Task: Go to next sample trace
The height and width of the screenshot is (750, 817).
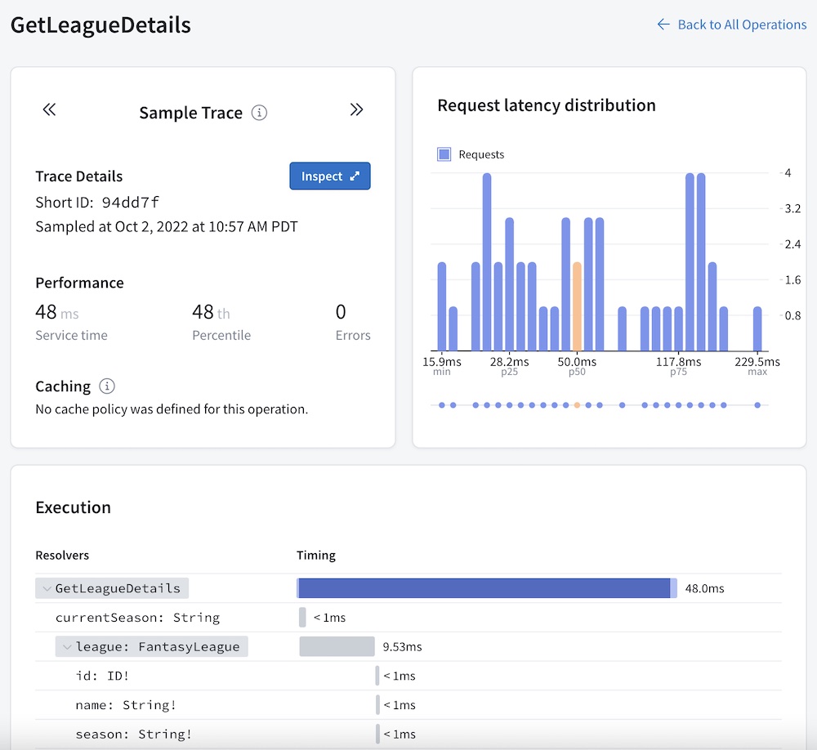Action: pyautogui.click(x=356, y=110)
